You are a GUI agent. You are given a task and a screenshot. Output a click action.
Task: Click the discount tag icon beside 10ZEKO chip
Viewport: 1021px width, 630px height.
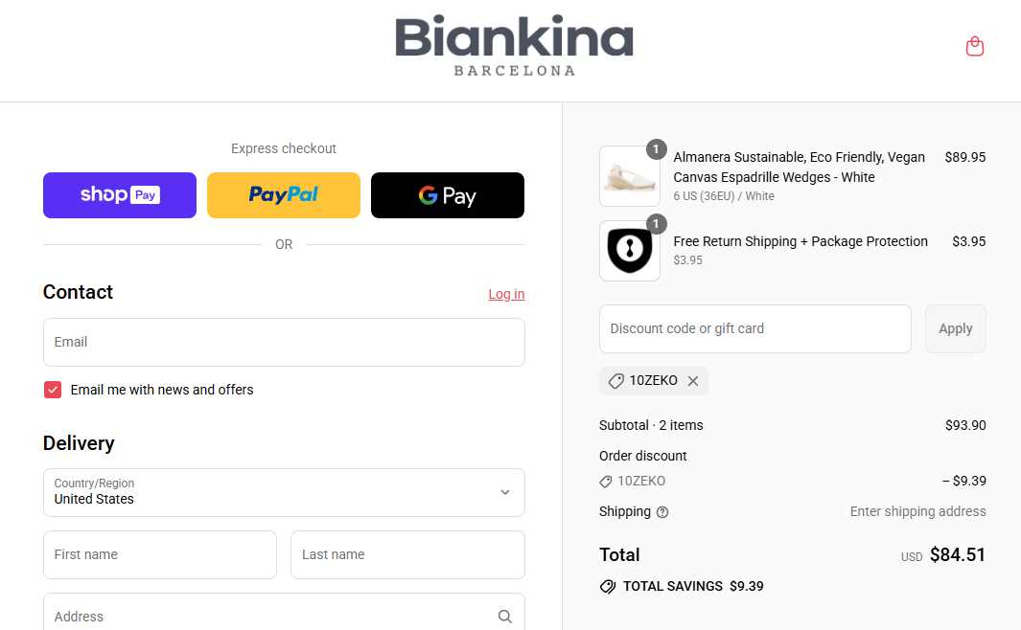click(616, 381)
